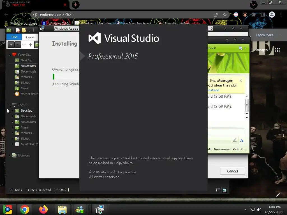The height and width of the screenshot is (215, 287).
Task: Open tab search dropdown in Chrome
Action: coord(254,5)
